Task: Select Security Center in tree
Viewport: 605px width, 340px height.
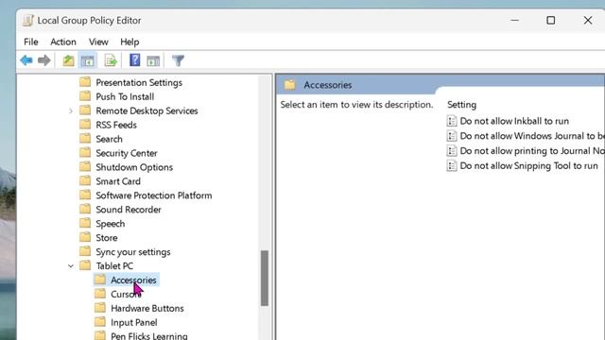Action: point(127,153)
